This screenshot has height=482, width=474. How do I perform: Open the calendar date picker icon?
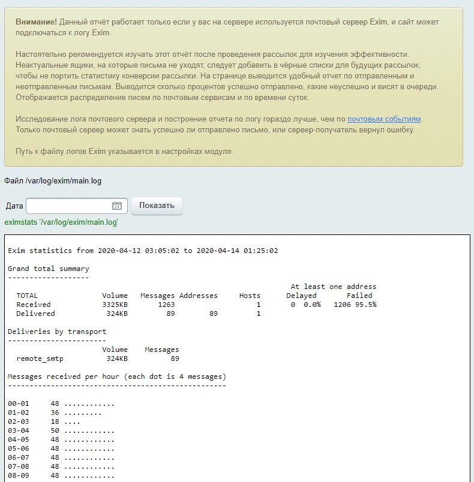click(x=117, y=206)
